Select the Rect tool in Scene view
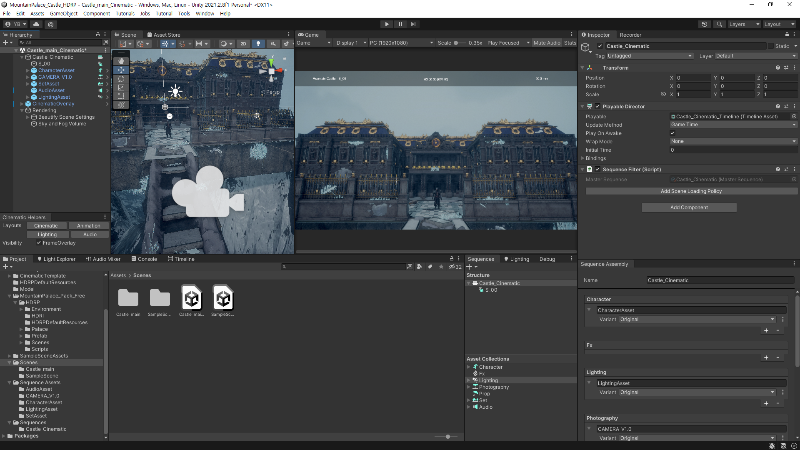The width and height of the screenshot is (800, 450). tap(121, 96)
